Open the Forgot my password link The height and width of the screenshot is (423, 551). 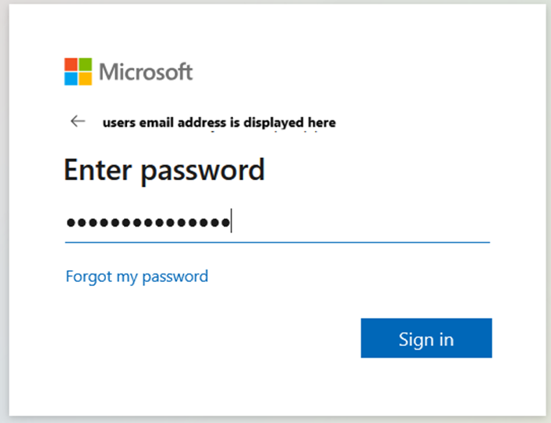136,276
